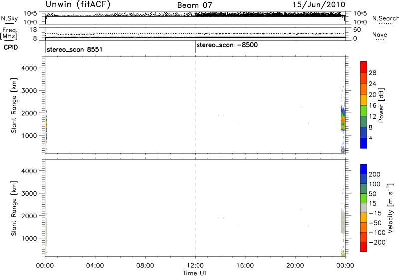Click the 'N.Sky' legend label
The height and width of the screenshot is (276, 399).
click(x=9, y=18)
